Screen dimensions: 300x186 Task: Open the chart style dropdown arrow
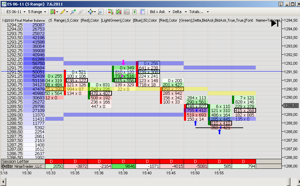pos(57,12)
